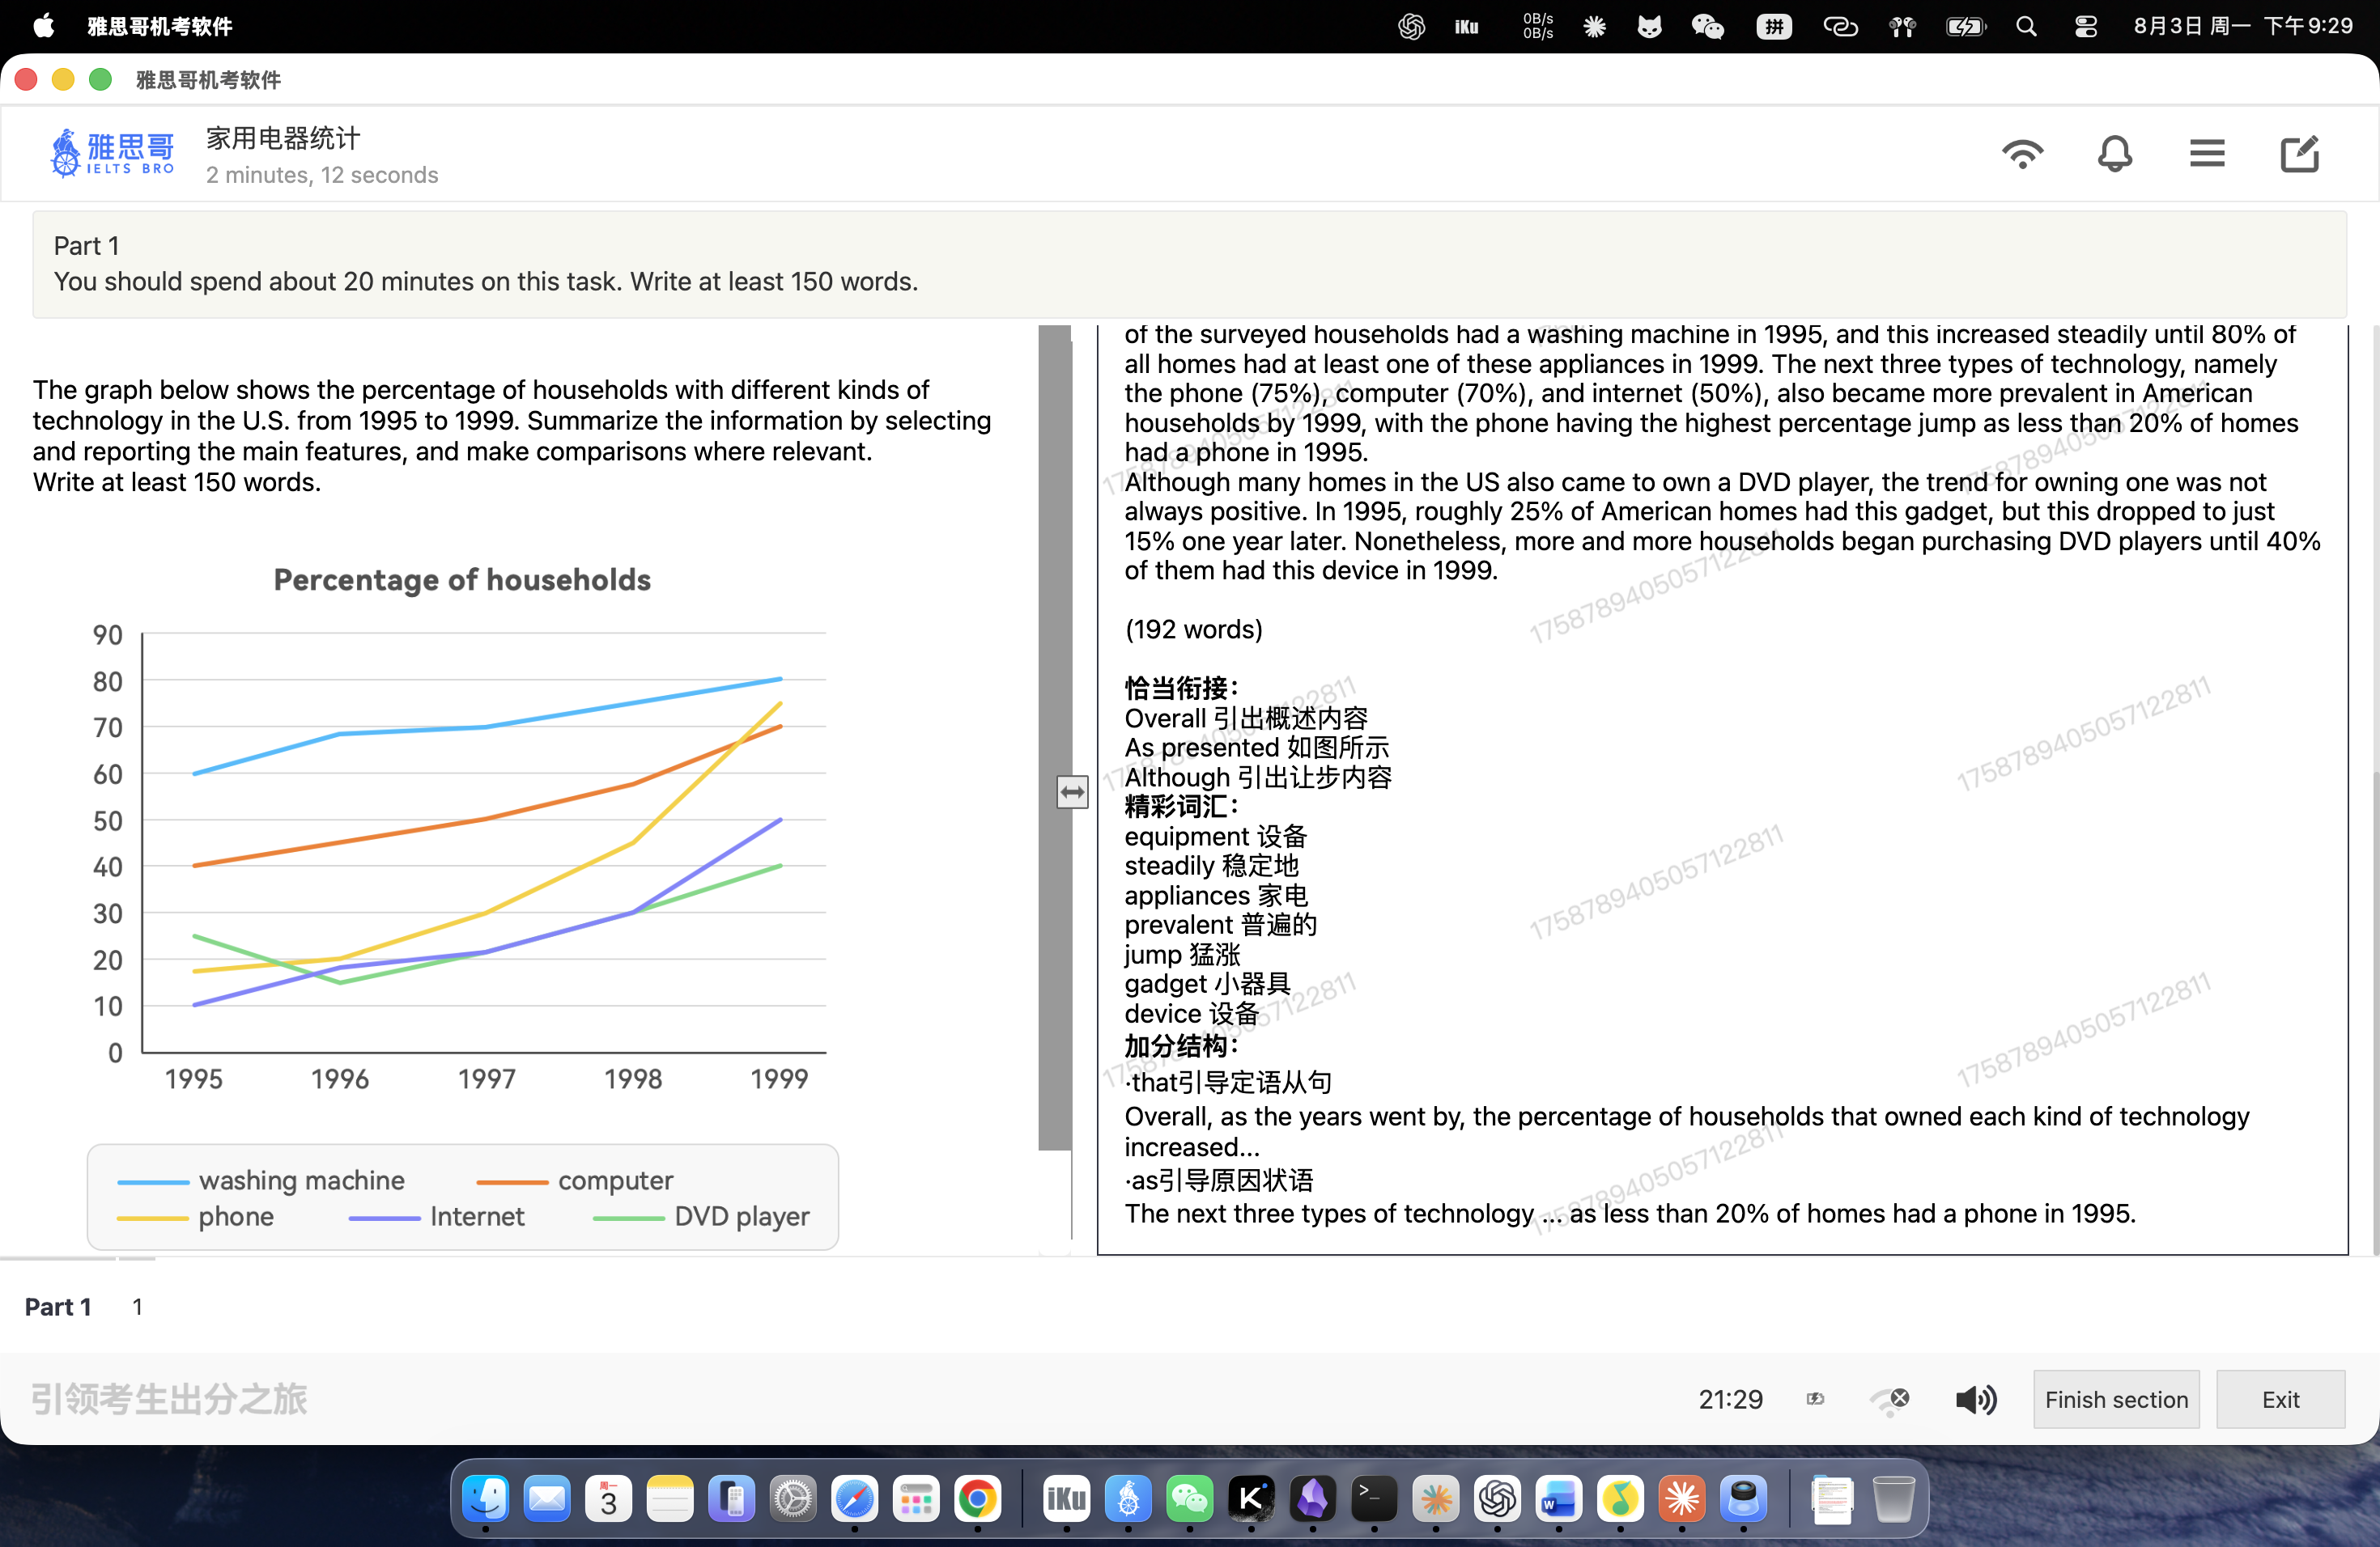Click the small battery icon beside timer
The height and width of the screenshot is (1547, 2380).
1816,1399
